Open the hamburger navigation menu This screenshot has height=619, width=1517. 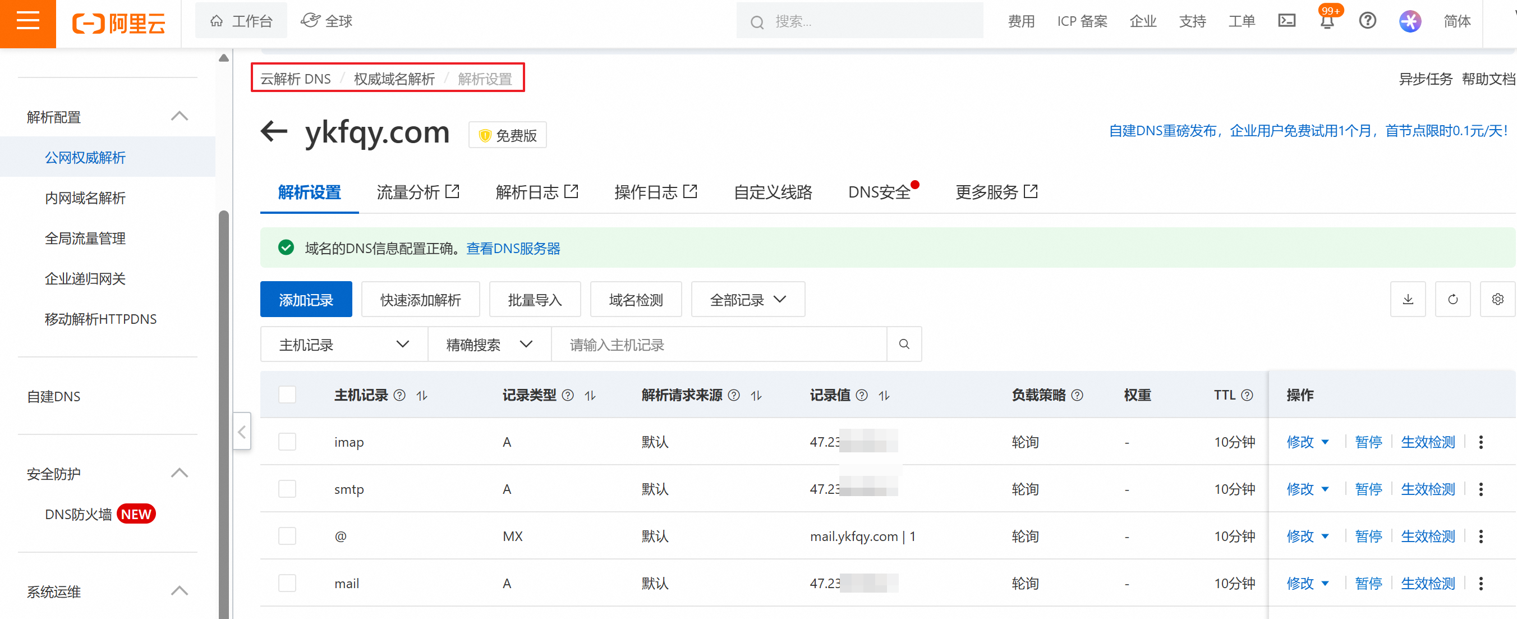point(27,22)
